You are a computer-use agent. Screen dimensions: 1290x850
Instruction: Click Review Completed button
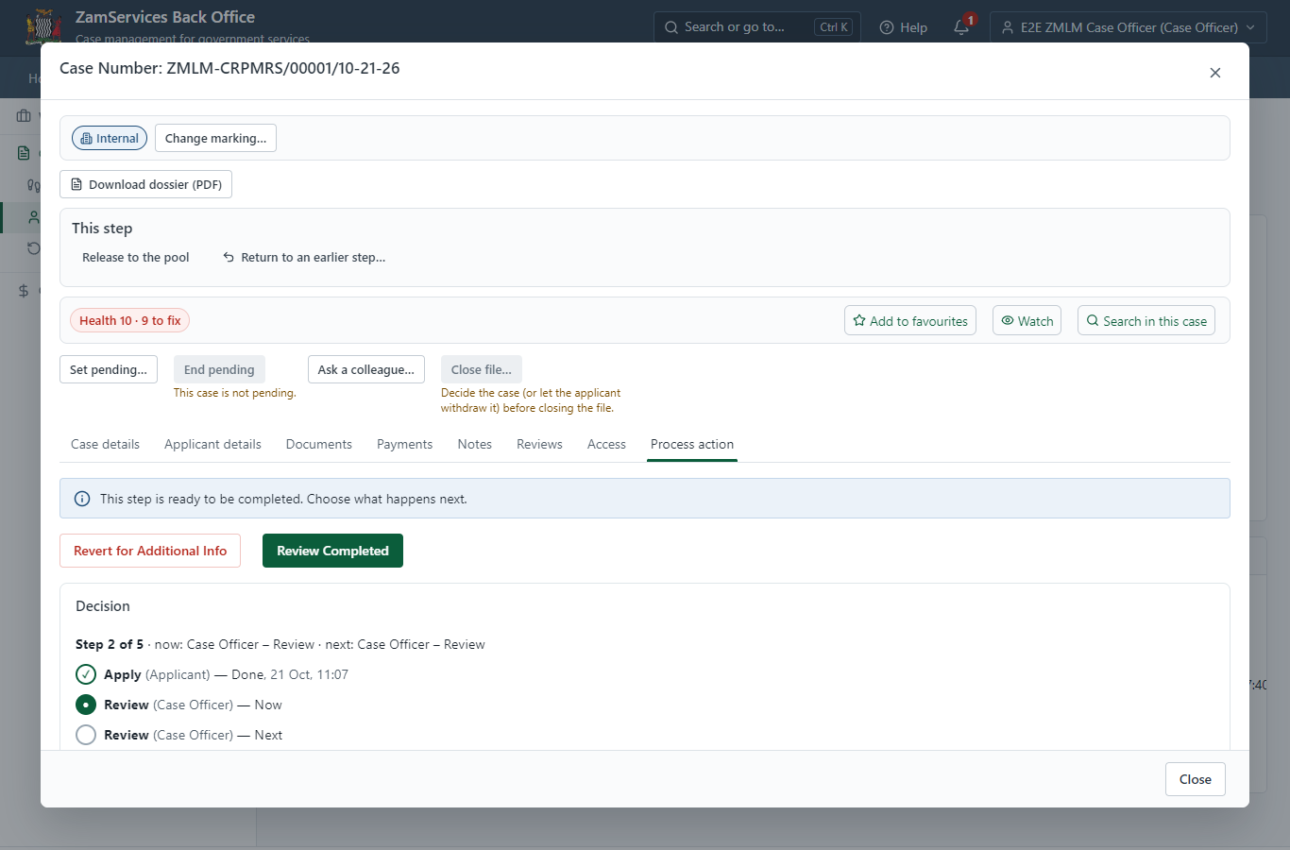point(332,551)
